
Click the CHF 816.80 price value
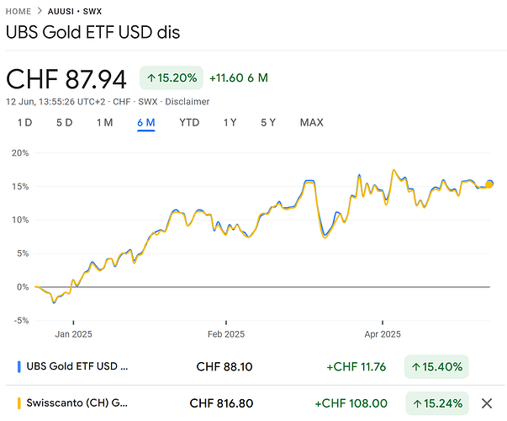coord(221,403)
